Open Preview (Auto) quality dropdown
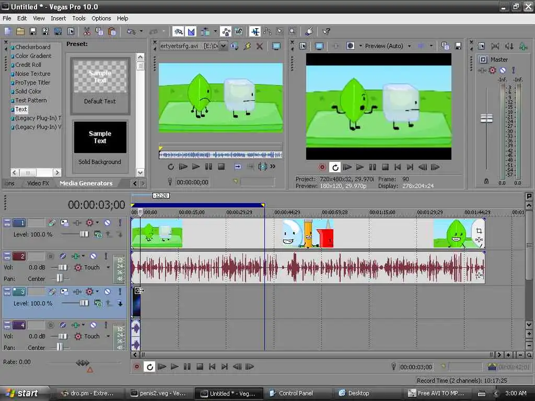 (x=409, y=46)
